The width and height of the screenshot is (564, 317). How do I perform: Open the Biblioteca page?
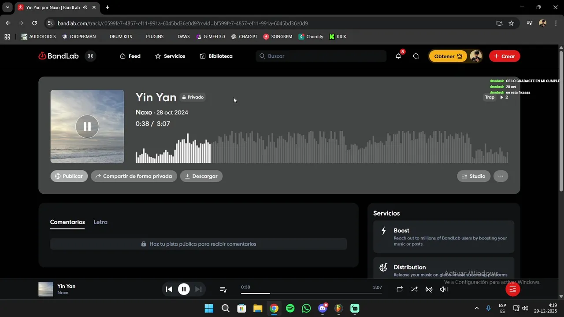click(x=216, y=56)
